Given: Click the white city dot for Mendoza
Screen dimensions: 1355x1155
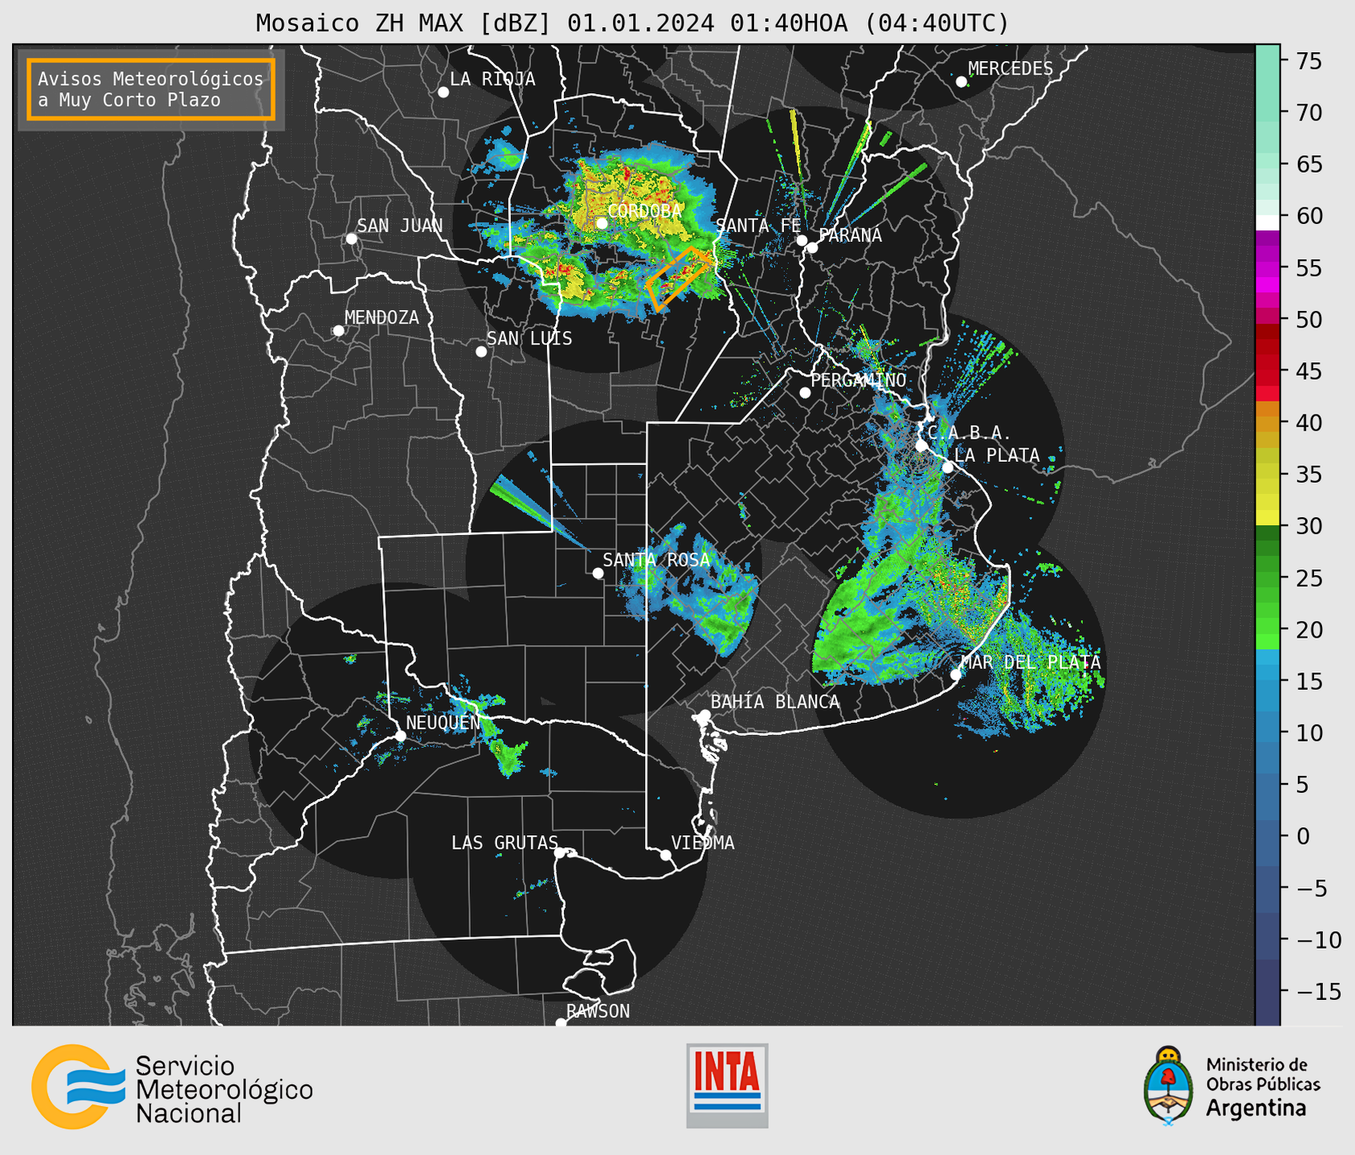Looking at the screenshot, I should [x=339, y=331].
